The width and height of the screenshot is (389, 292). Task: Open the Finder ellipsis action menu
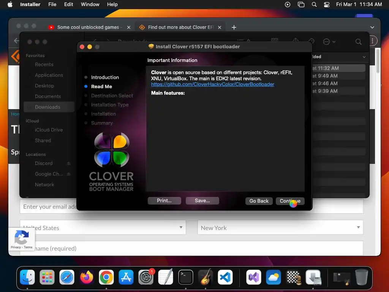(329, 42)
